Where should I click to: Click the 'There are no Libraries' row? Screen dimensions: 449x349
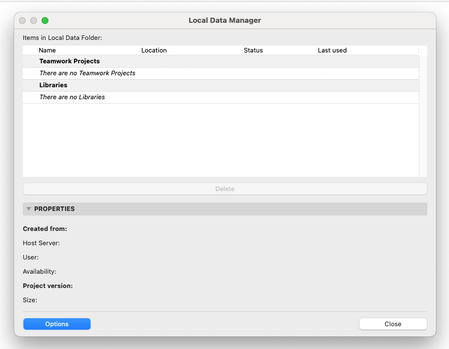pyautogui.click(x=72, y=97)
